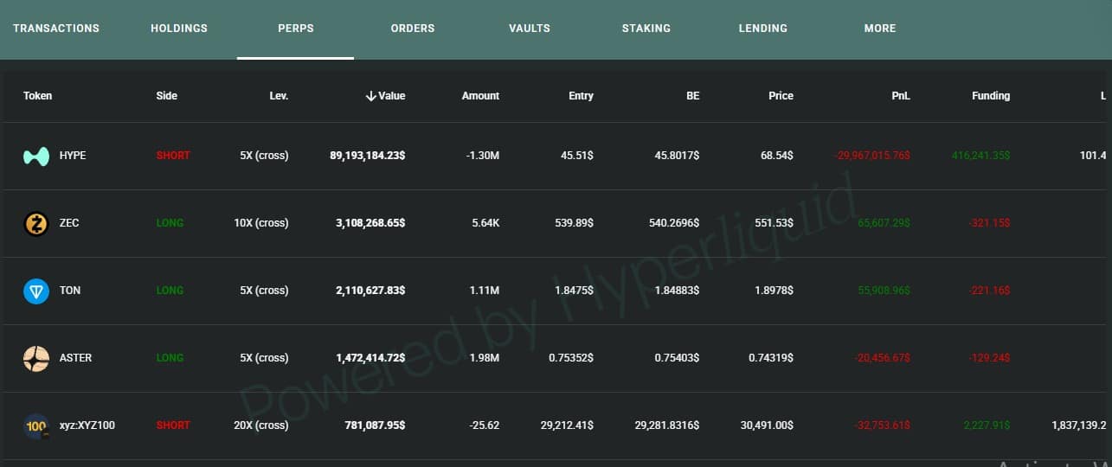Click the HYPE token icon
Image resolution: width=1112 pixels, height=467 pixels.
coord(36,157)
